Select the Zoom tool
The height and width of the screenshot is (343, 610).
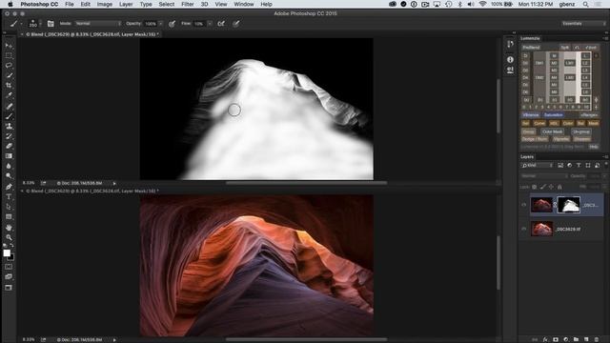click(x=9, y=237)
